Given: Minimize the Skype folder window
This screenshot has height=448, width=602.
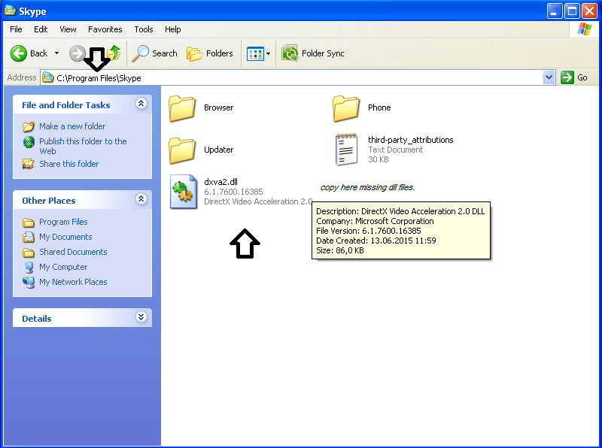Looking at the screenshot, I should pyautogui.click(x=555, y=11).
